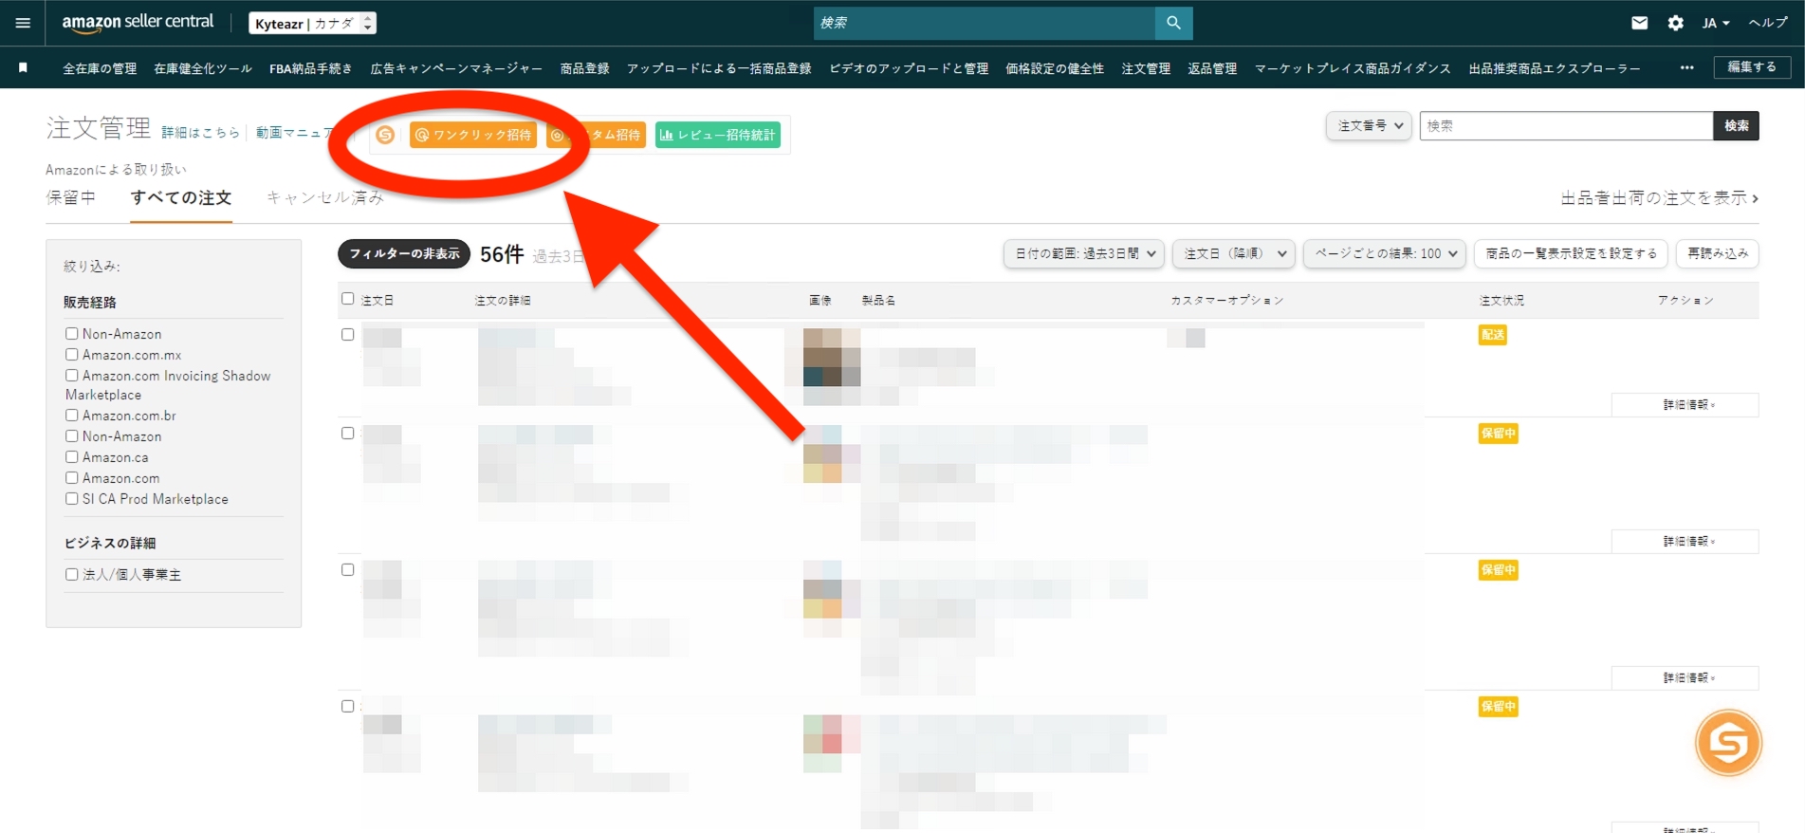The image size is (1805, 833).
Task: Check the Amazon.com.mx filter checkbox
Action: pos(71,355)
